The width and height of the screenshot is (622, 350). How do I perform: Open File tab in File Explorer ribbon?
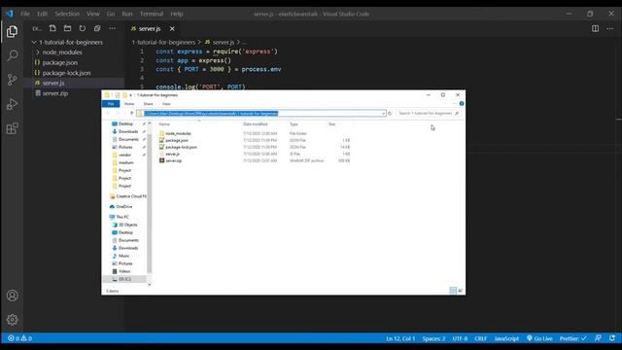coord(111,104)
